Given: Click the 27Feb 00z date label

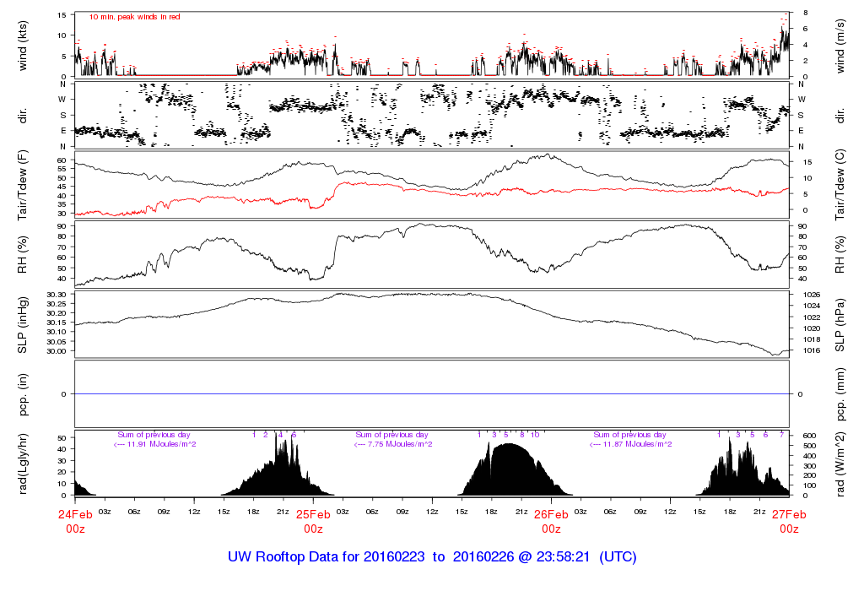Looking at the screenshot, I should pos(789,520).
